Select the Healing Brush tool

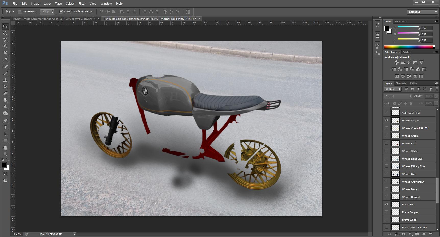5,67
